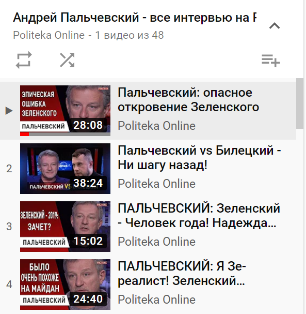Open playlist title Андрей Пальчевский - все интервью
306x314 pixels.
click(135, 18)
